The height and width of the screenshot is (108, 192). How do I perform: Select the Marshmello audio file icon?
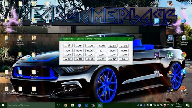pos(48,23)
